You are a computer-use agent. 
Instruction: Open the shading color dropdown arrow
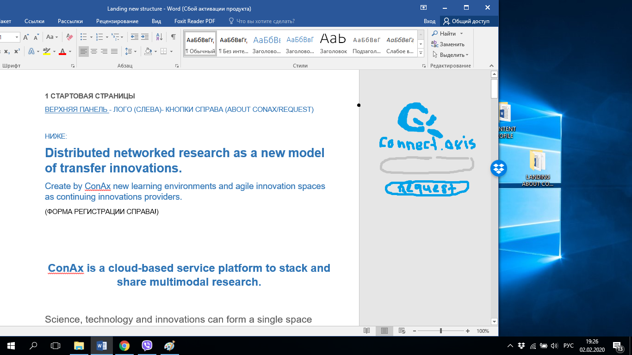coord(155,51)
